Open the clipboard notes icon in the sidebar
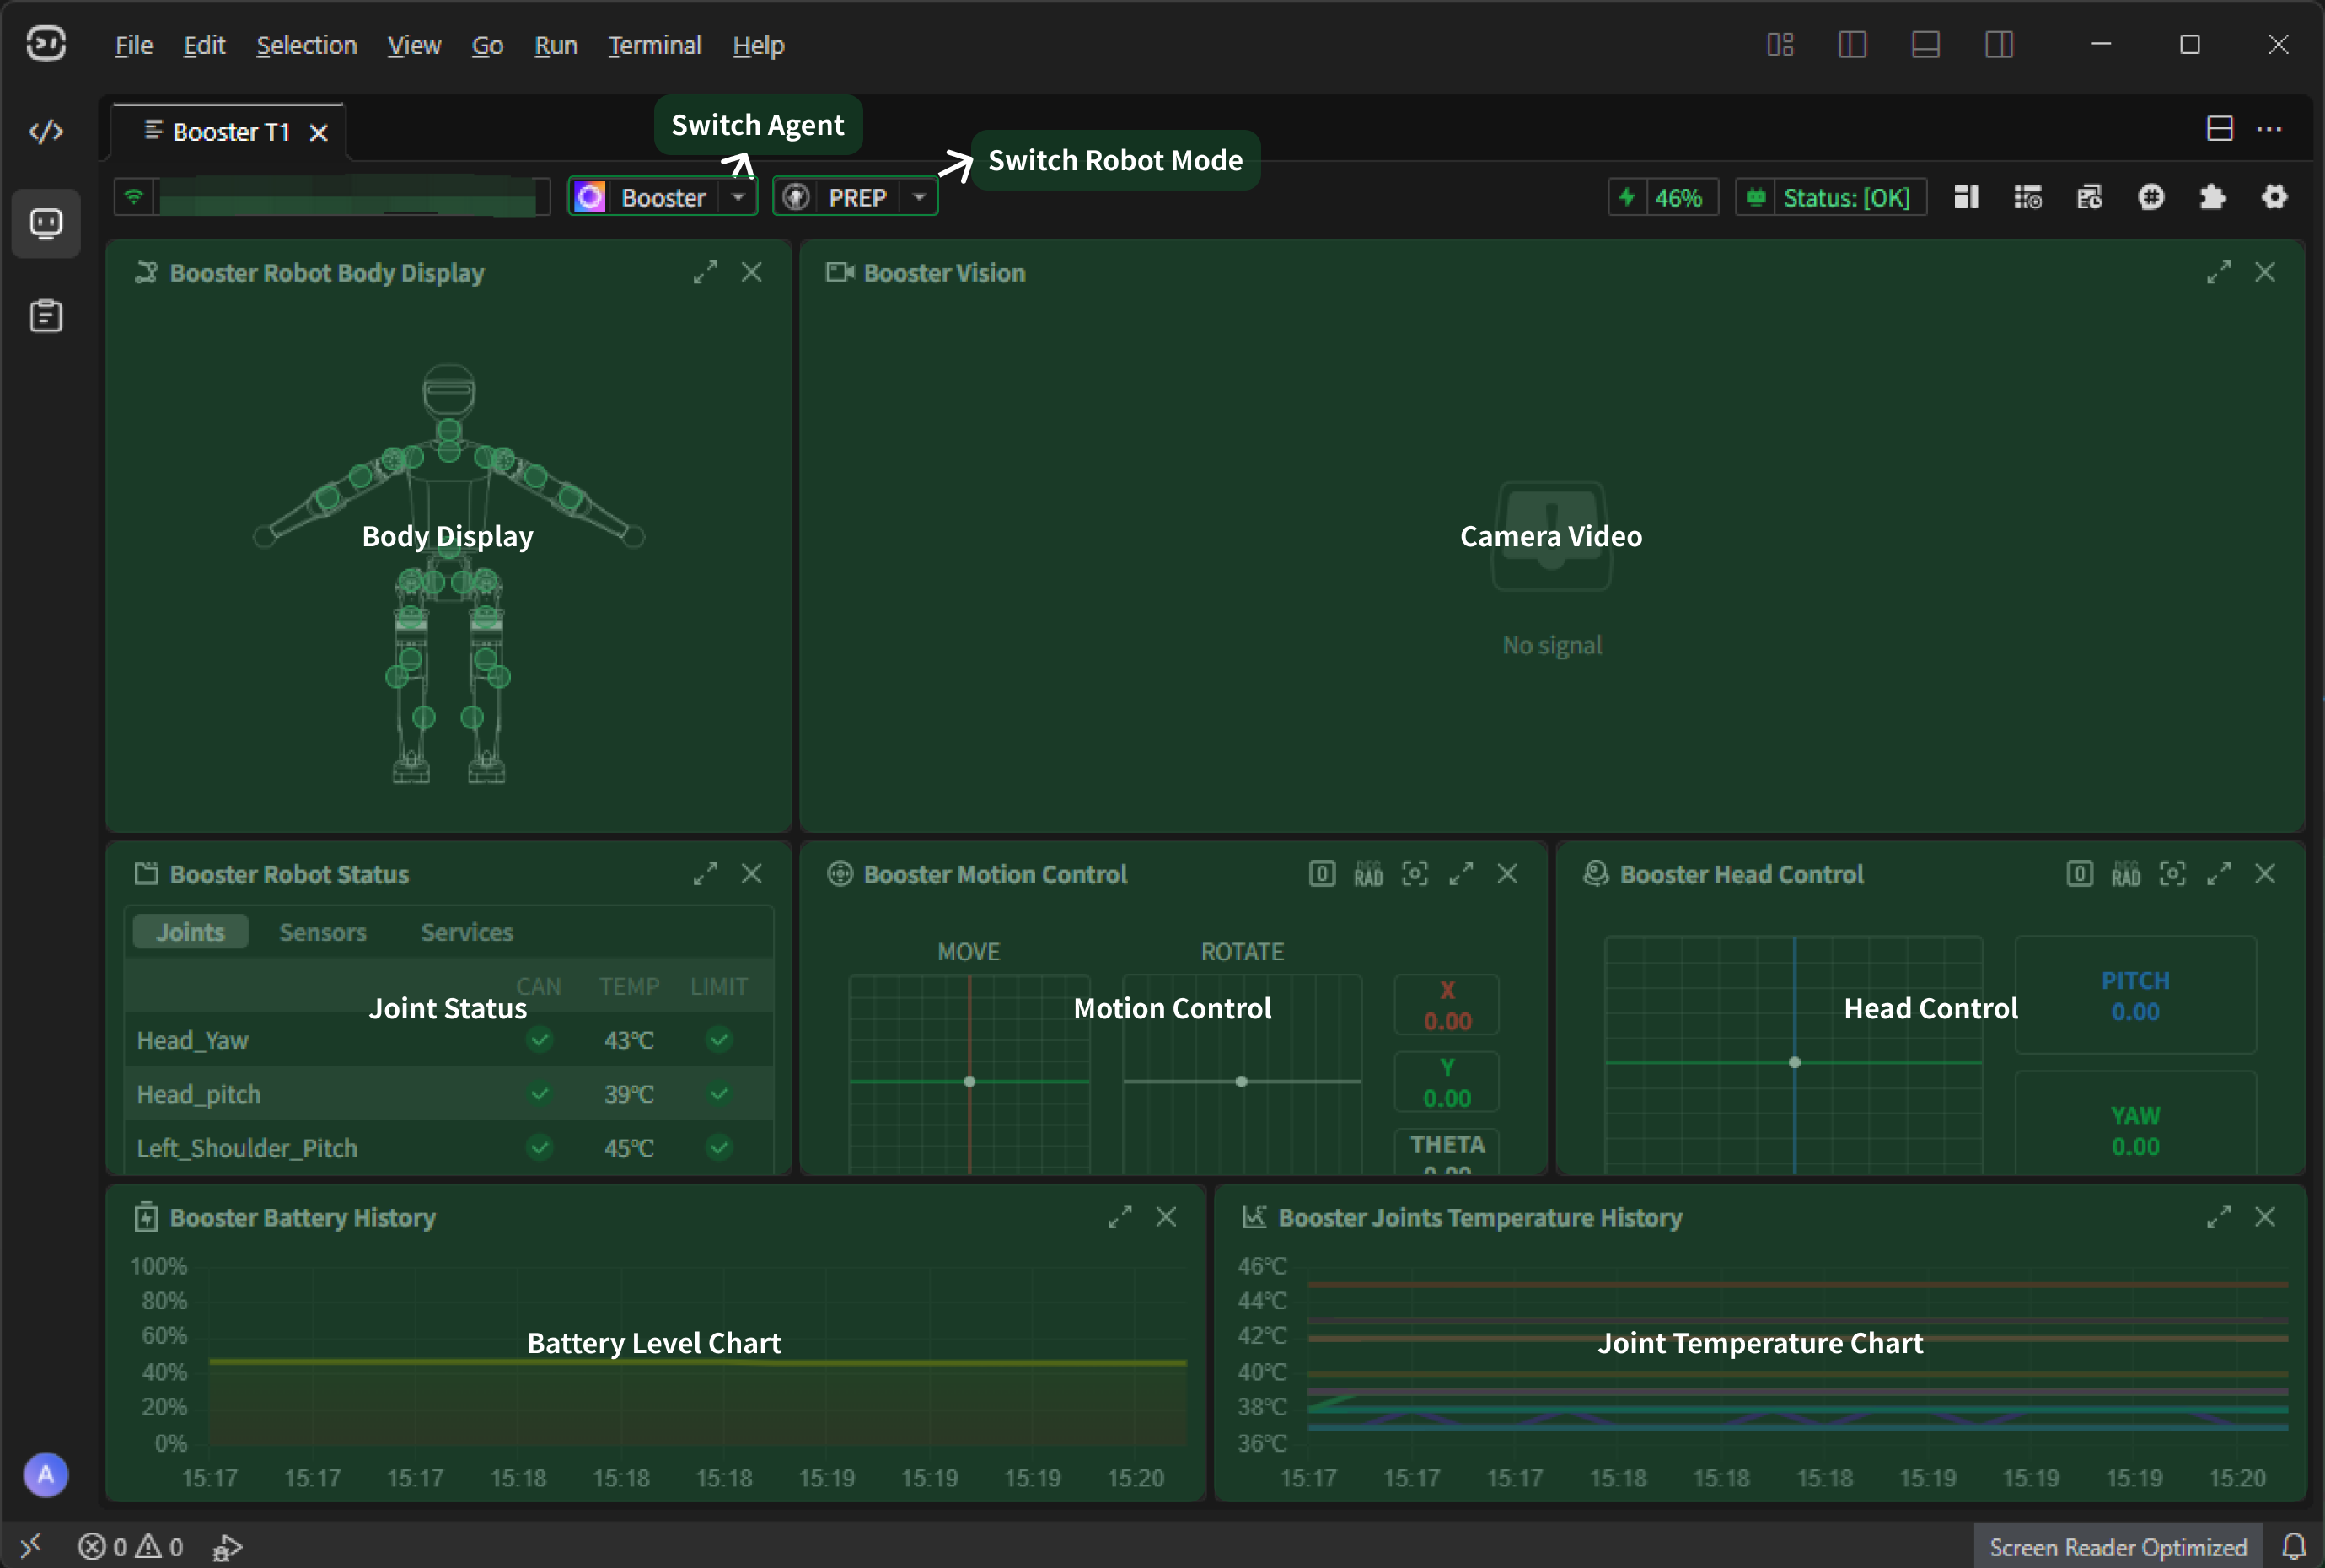Image resolution: width=2325 pixels, height=1568 pixels. point(46,316)
